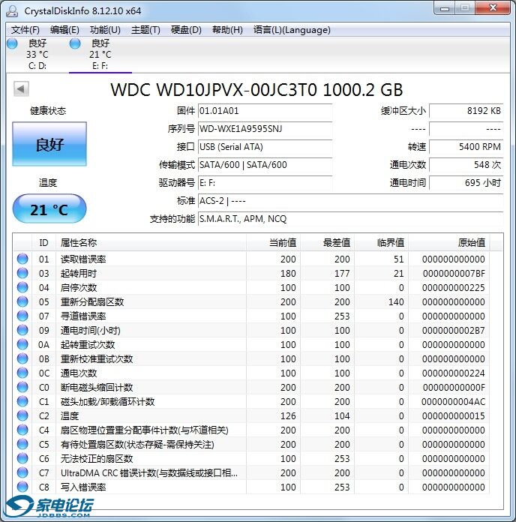The height and width of the screenshot is (522, 516).
Task: Click status orb beside 温度 attribute
Action: click(x=22, y=416)
